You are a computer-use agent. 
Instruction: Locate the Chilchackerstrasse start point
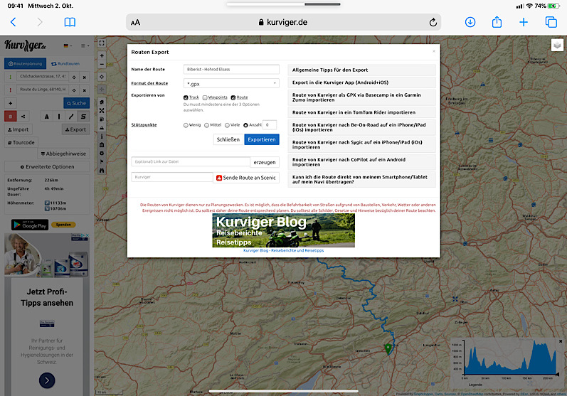[x=74, y=77]
